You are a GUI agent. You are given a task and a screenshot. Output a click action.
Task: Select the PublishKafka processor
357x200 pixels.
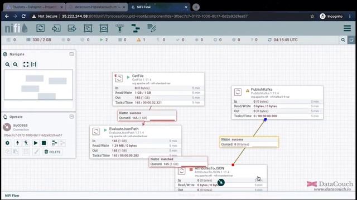click(277, 103)
